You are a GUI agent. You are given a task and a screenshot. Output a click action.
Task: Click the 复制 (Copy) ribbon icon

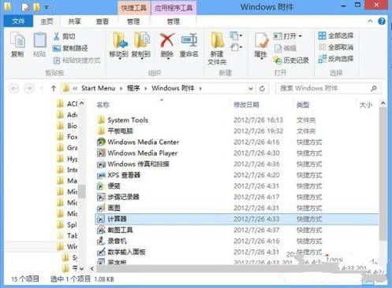17,45
